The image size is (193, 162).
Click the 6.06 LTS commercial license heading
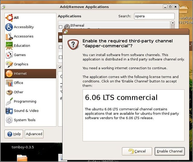(x=121, y=98)
